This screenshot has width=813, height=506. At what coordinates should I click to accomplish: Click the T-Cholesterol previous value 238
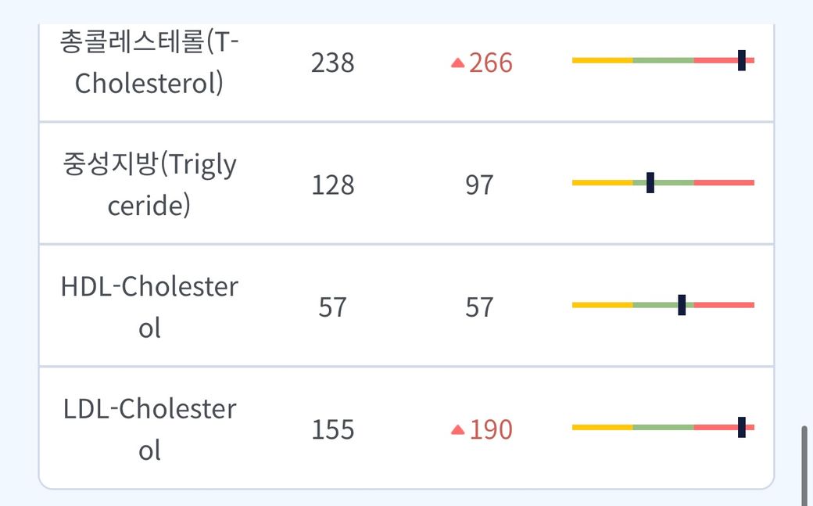tap(333, 63)
